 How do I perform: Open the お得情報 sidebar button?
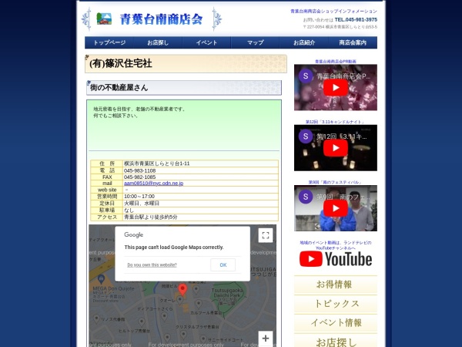point(335,285)
